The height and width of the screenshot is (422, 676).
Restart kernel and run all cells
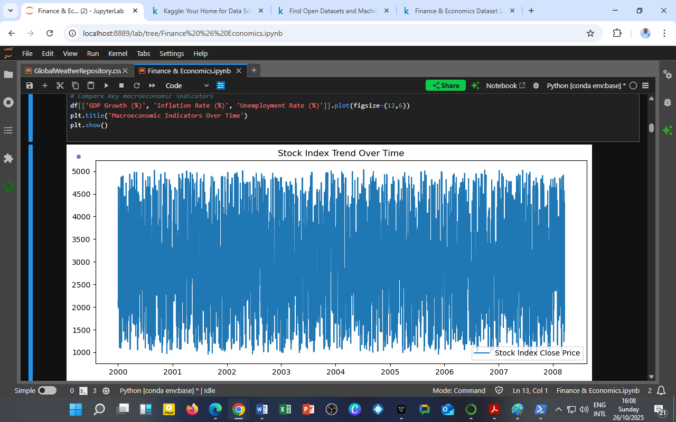tap(152, 85)
